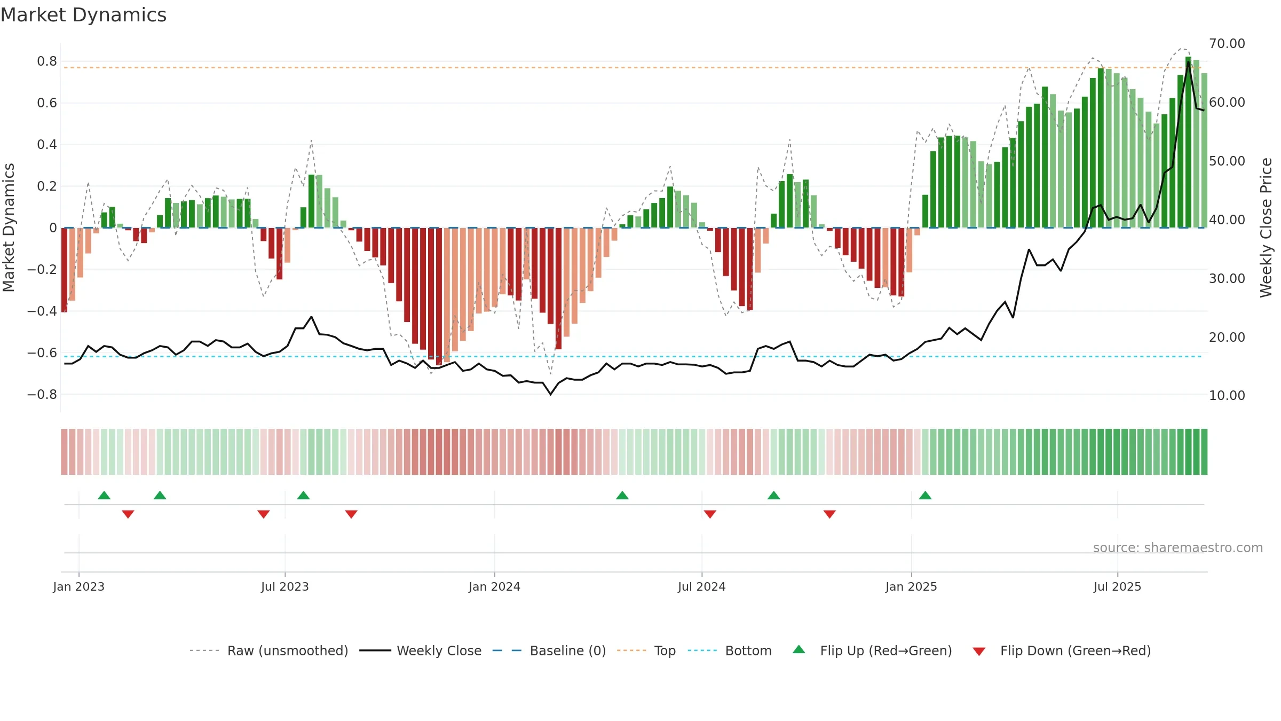Click the rotated Market Dynamics left axis title
1281x721 pixels.
(9, 228)
